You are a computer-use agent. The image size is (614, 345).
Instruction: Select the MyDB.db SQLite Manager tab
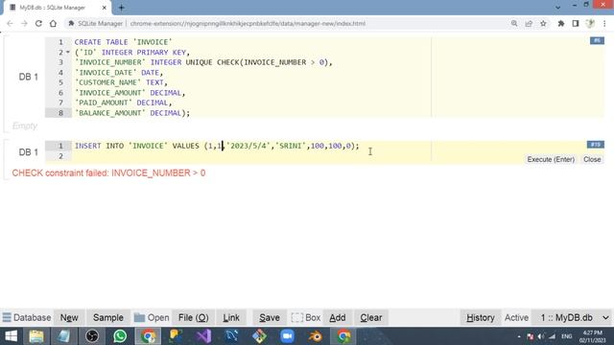[58, 8]
